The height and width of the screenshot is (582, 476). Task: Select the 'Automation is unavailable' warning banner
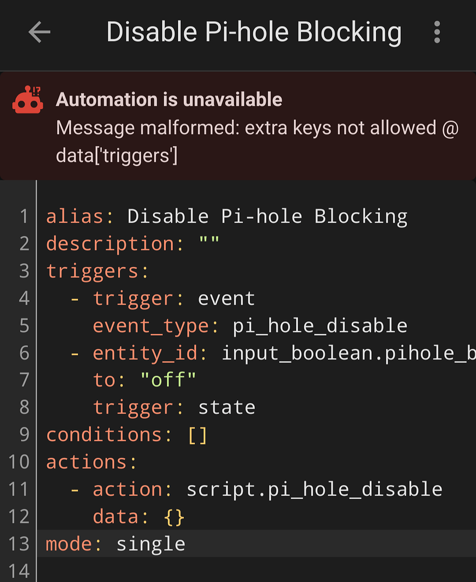click(x=169, y=100)
